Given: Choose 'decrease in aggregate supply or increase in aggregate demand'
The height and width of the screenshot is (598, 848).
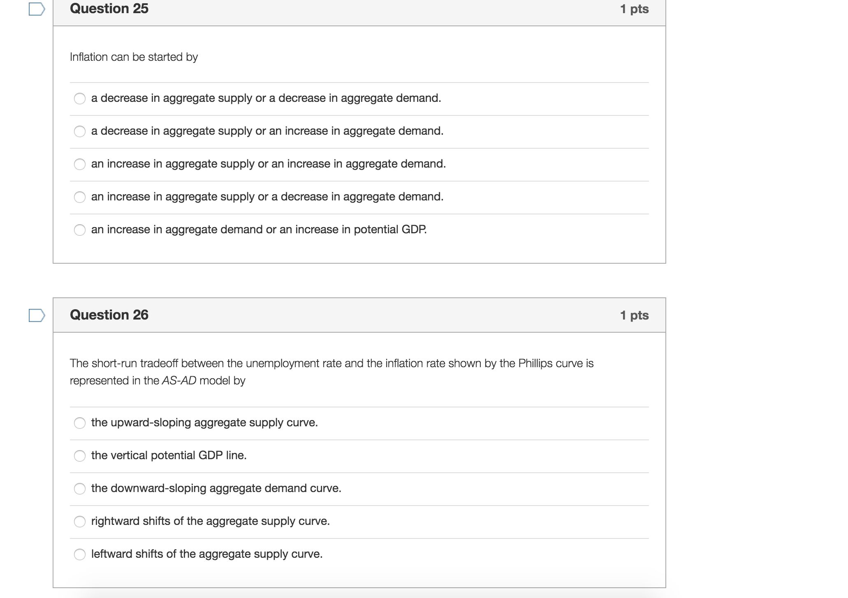Looking at the screenshot, I should pyautogui.click(x=80, y=131).
